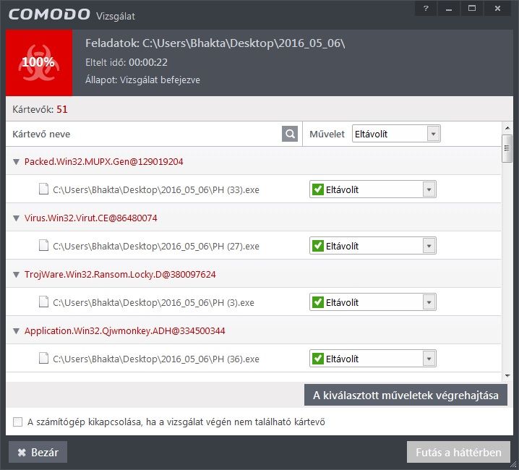
Task: Collapse Application.Win32.Qjwmonkey.ADH group triangle
Action: [x=16, y=331]
